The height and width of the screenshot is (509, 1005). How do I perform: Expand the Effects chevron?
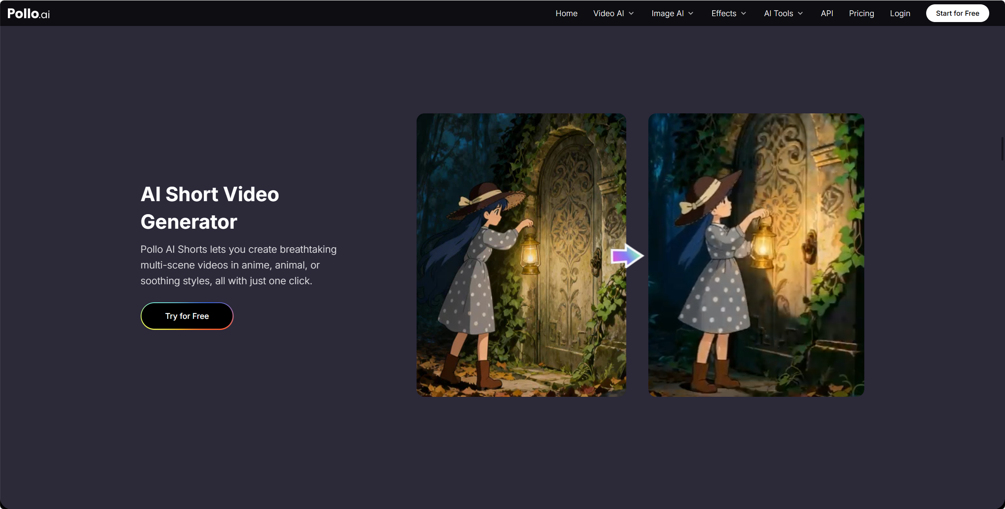click(x=744, y=13)
